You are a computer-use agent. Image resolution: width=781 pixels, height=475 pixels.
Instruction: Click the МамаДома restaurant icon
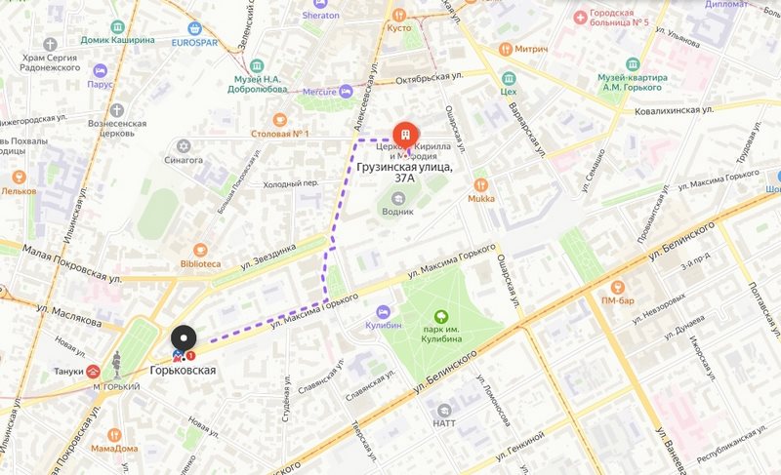[114, 435]
